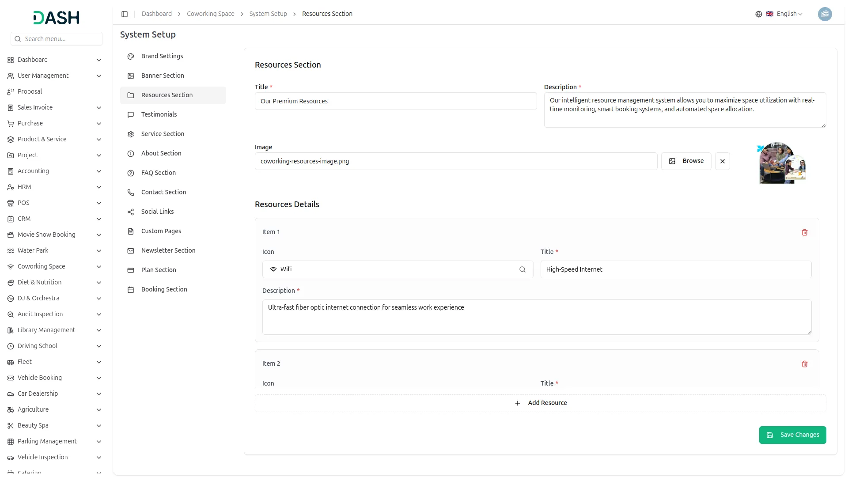The image size is (848, 477).
Task: Open the Brand Settings section
Action: (x=162, y=56)
